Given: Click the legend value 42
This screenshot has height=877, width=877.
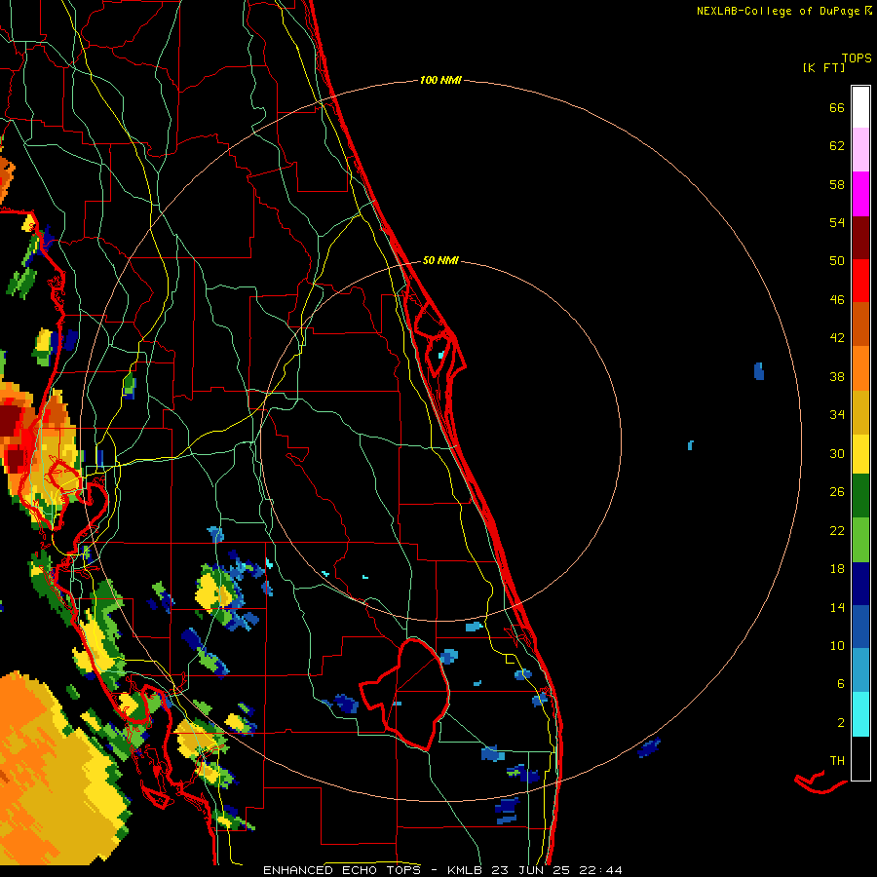Looking at the screenshot, I should click(837, 337).
